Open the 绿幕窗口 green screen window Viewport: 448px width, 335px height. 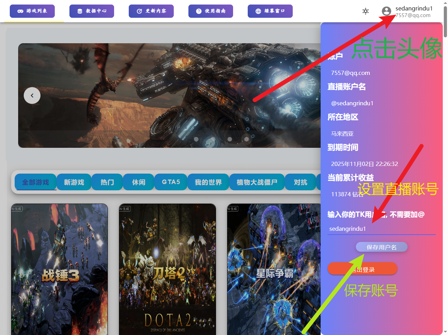point(270,11)
